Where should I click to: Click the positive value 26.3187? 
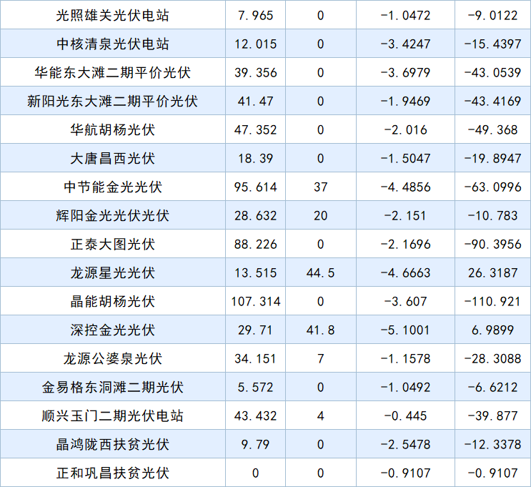tap(492, 272)
